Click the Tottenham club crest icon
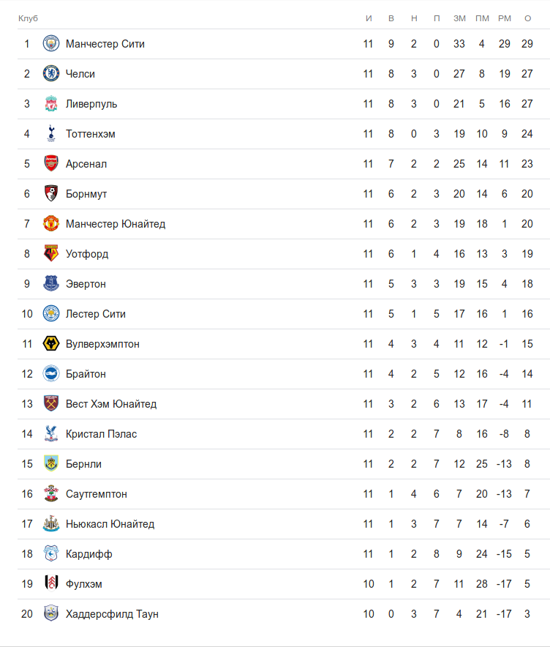Image resolution: width=550 pixels, height=647 pixels. tap(50, 134)
